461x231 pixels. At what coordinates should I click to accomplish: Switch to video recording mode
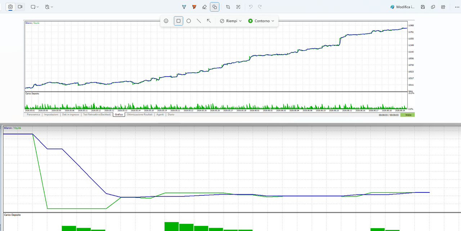click(20, 7)
